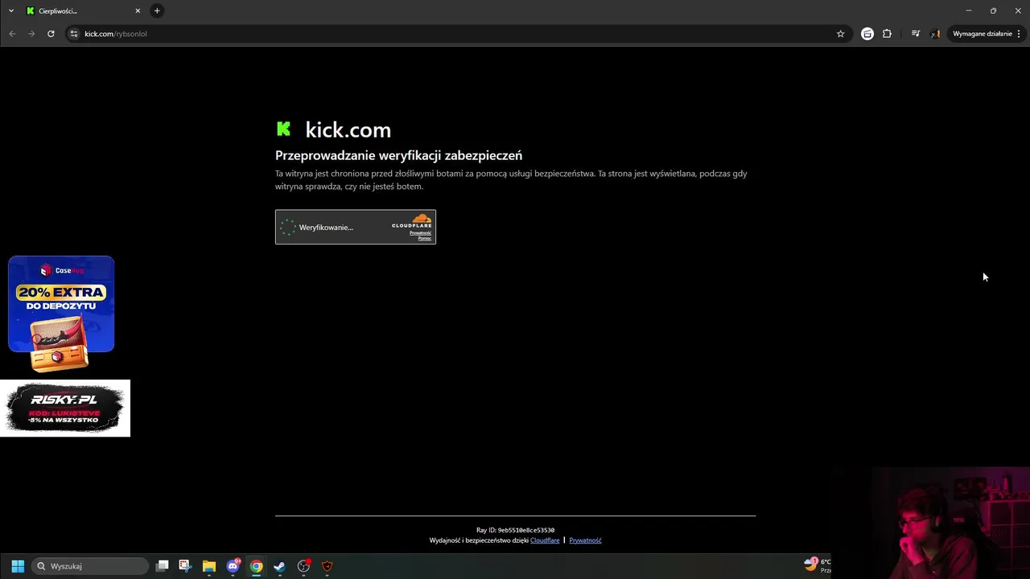
Task: Close the 'Cierpliwości...' tab
Action: pyautogui.click(x=138, y=10)
